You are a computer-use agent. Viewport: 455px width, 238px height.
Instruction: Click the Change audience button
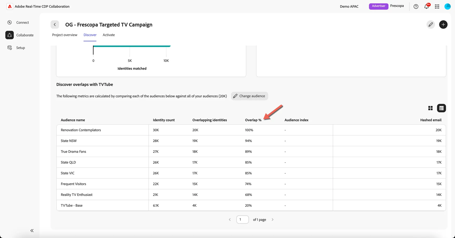(250, 96)
